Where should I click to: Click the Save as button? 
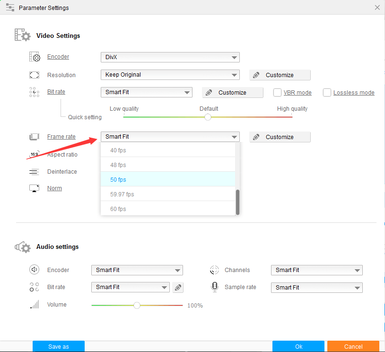coord(59,346)
